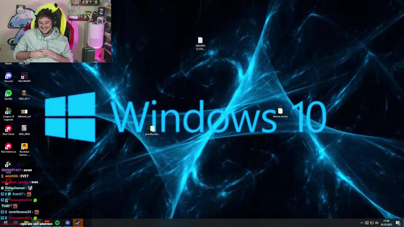The width and height of the screenshot is (404, 227).
Task: Open the Discord desktop shortcut
Action: pyautogui.click(x=9, y=78)
